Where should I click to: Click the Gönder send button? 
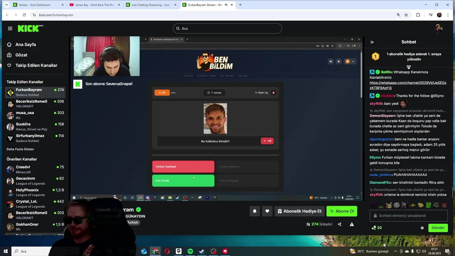(438, 228)
